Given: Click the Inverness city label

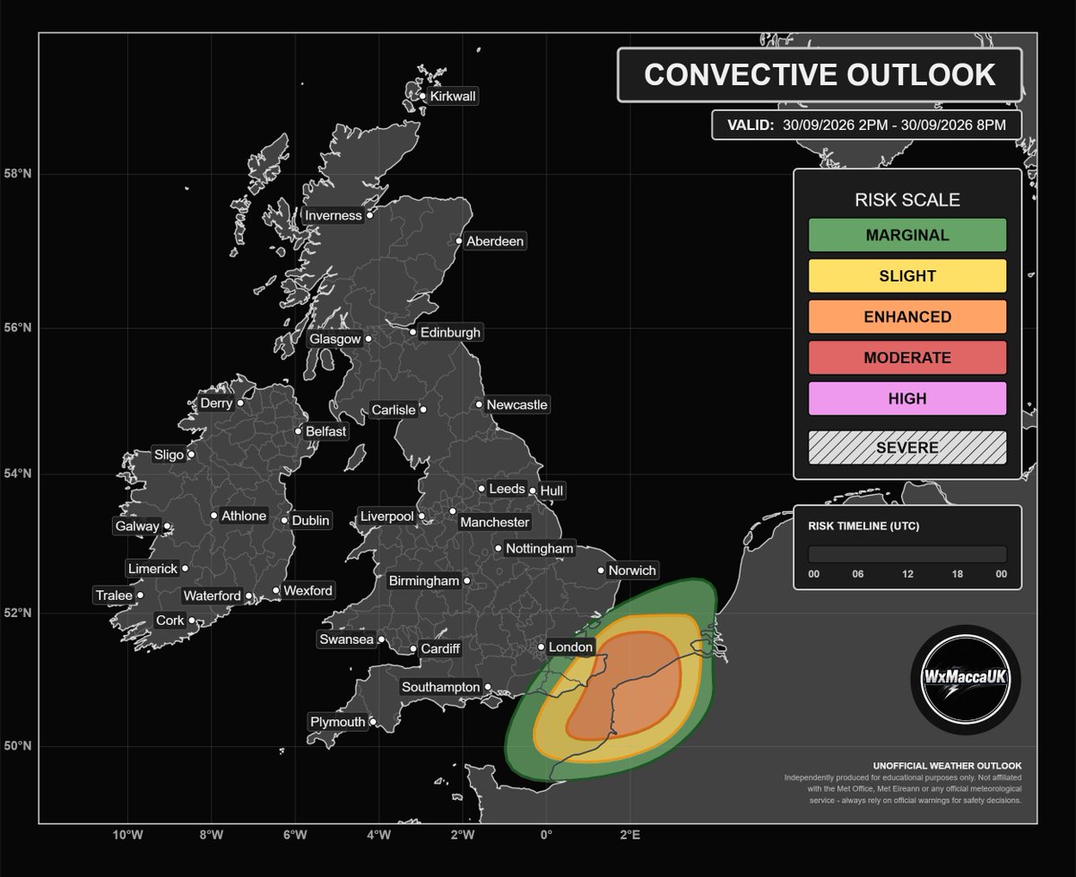Looking at the screenshot, I should [334, 215].
